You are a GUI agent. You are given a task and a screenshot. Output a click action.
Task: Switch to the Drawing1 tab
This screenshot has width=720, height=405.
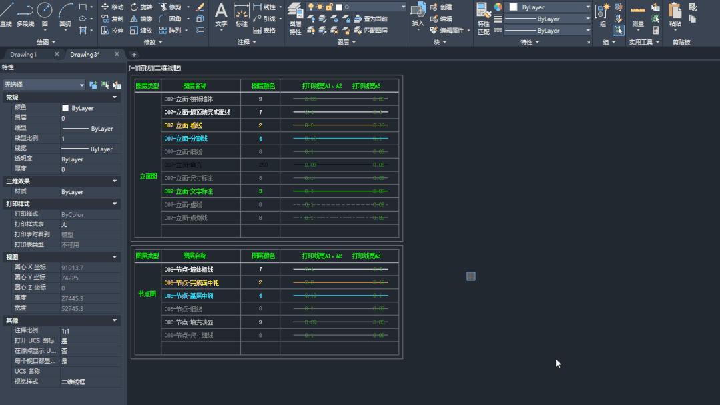(x=24, y=55)
